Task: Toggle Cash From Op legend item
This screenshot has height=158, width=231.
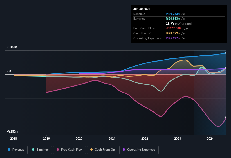Action: [x=102, y=150]
